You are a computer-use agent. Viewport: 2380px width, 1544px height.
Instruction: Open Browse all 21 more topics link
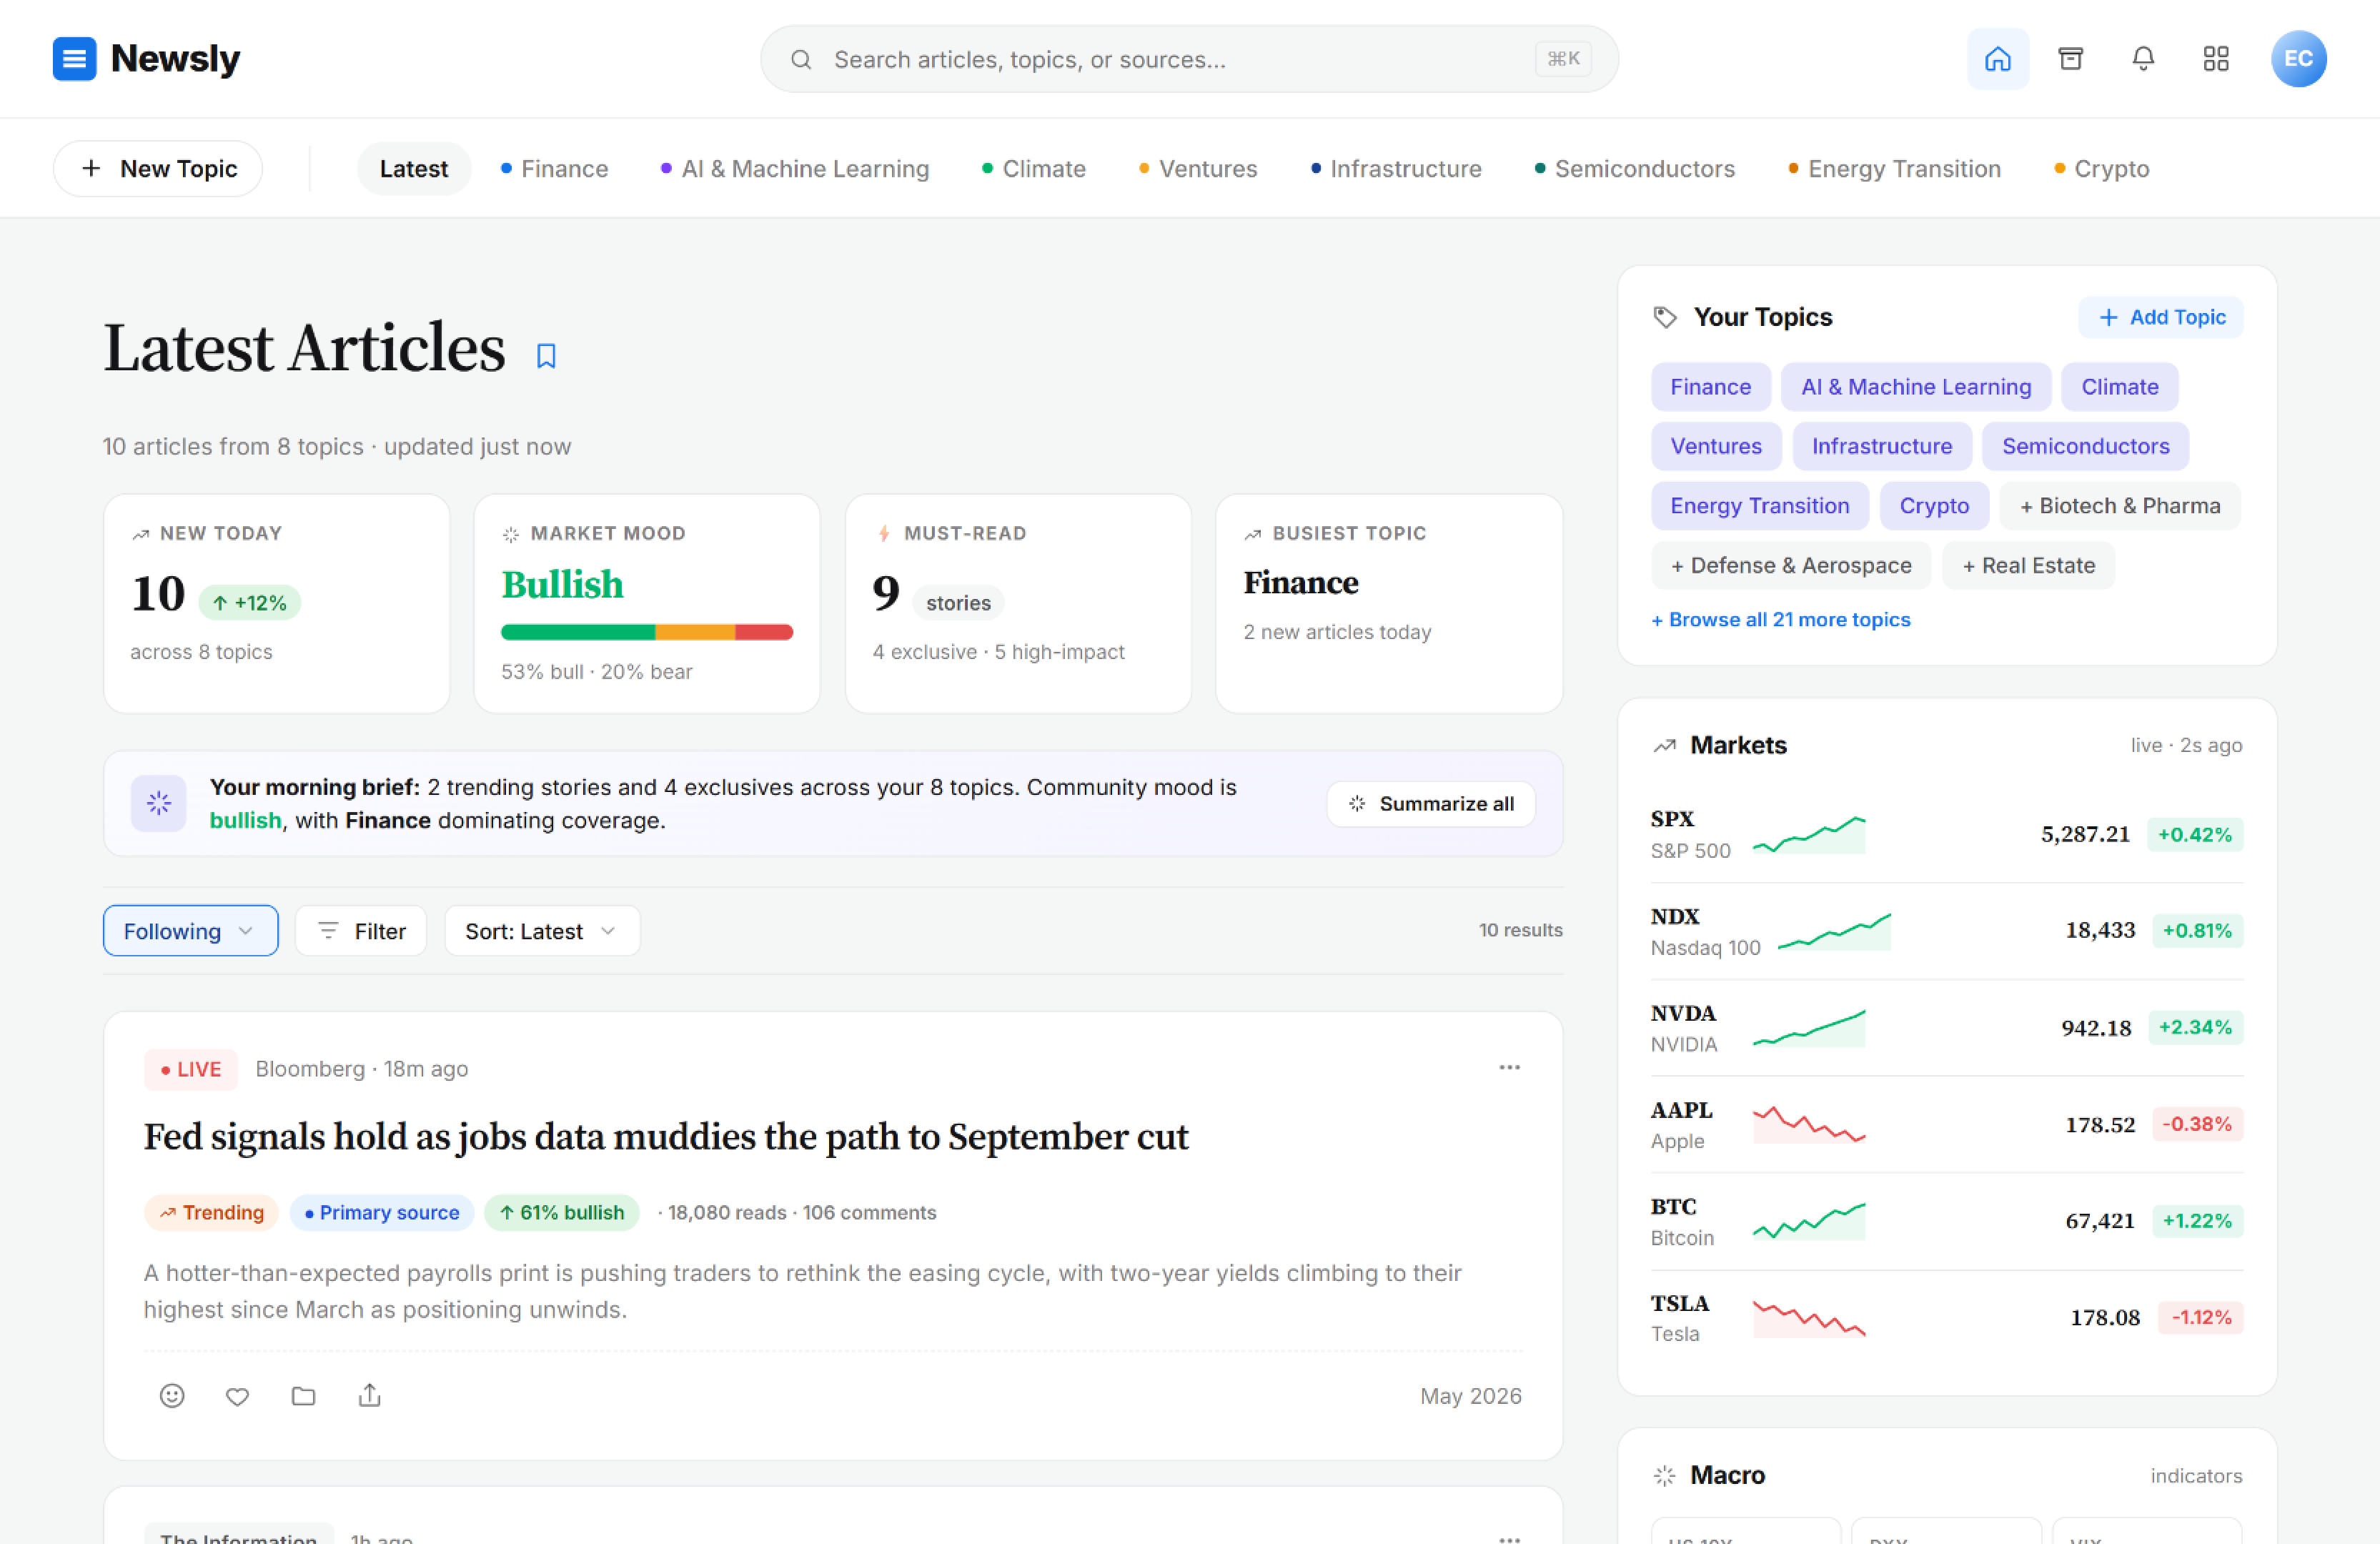[1780, 619]
